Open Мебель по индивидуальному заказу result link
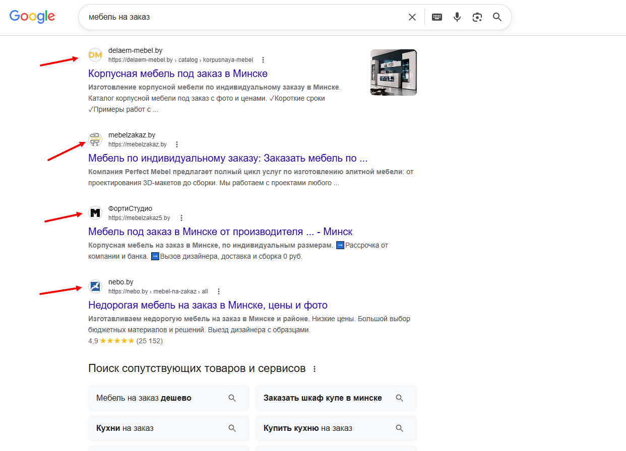The width and height of the screenshot is (626, 451). click(x=228, y=158)
